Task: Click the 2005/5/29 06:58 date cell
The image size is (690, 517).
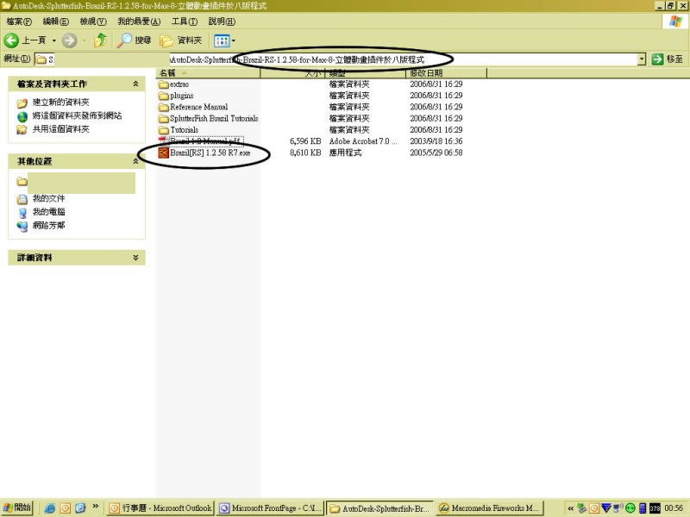Action: tap(436, 153)
